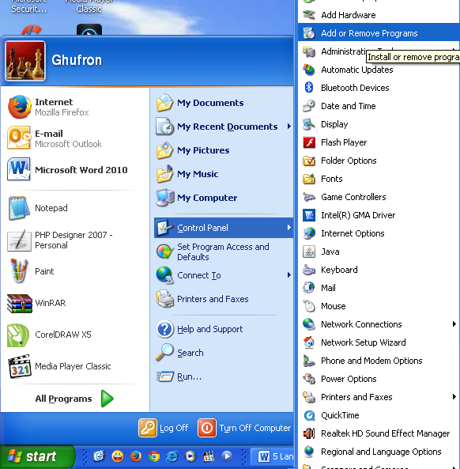
Task: Open the Run... dialog
Action: 223,376
